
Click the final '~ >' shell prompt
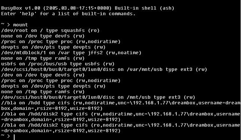[x=6, y=136]
